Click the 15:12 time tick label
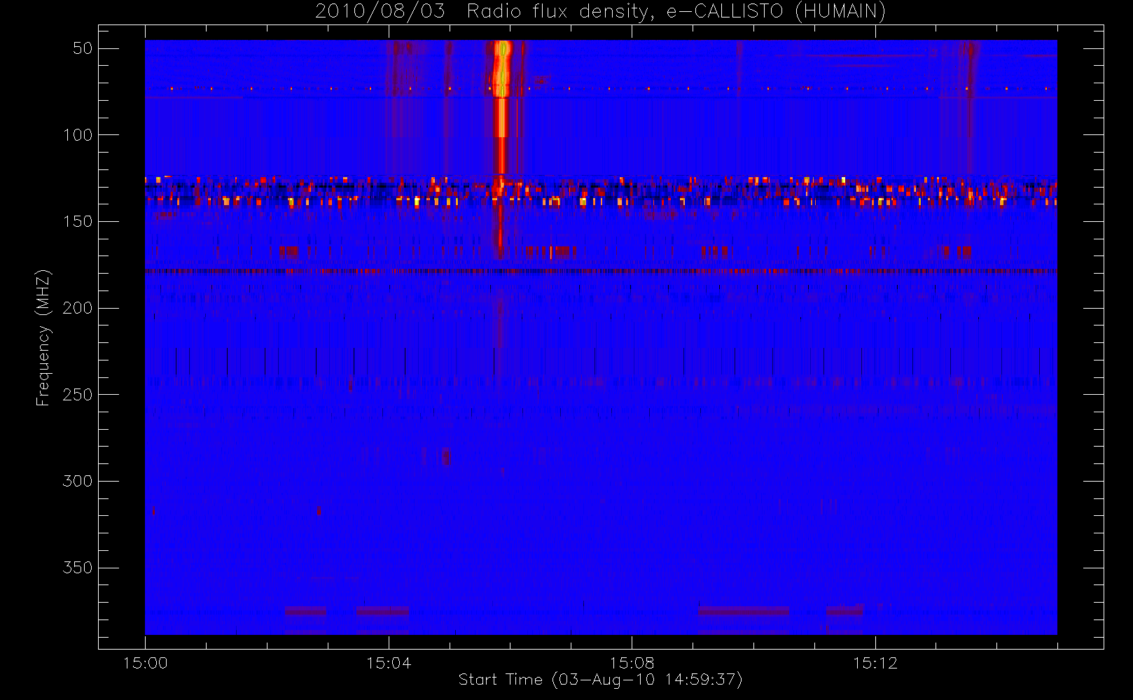Image resolution: width=1133 pixels, height=700 pixels. (x=875, y=663)
